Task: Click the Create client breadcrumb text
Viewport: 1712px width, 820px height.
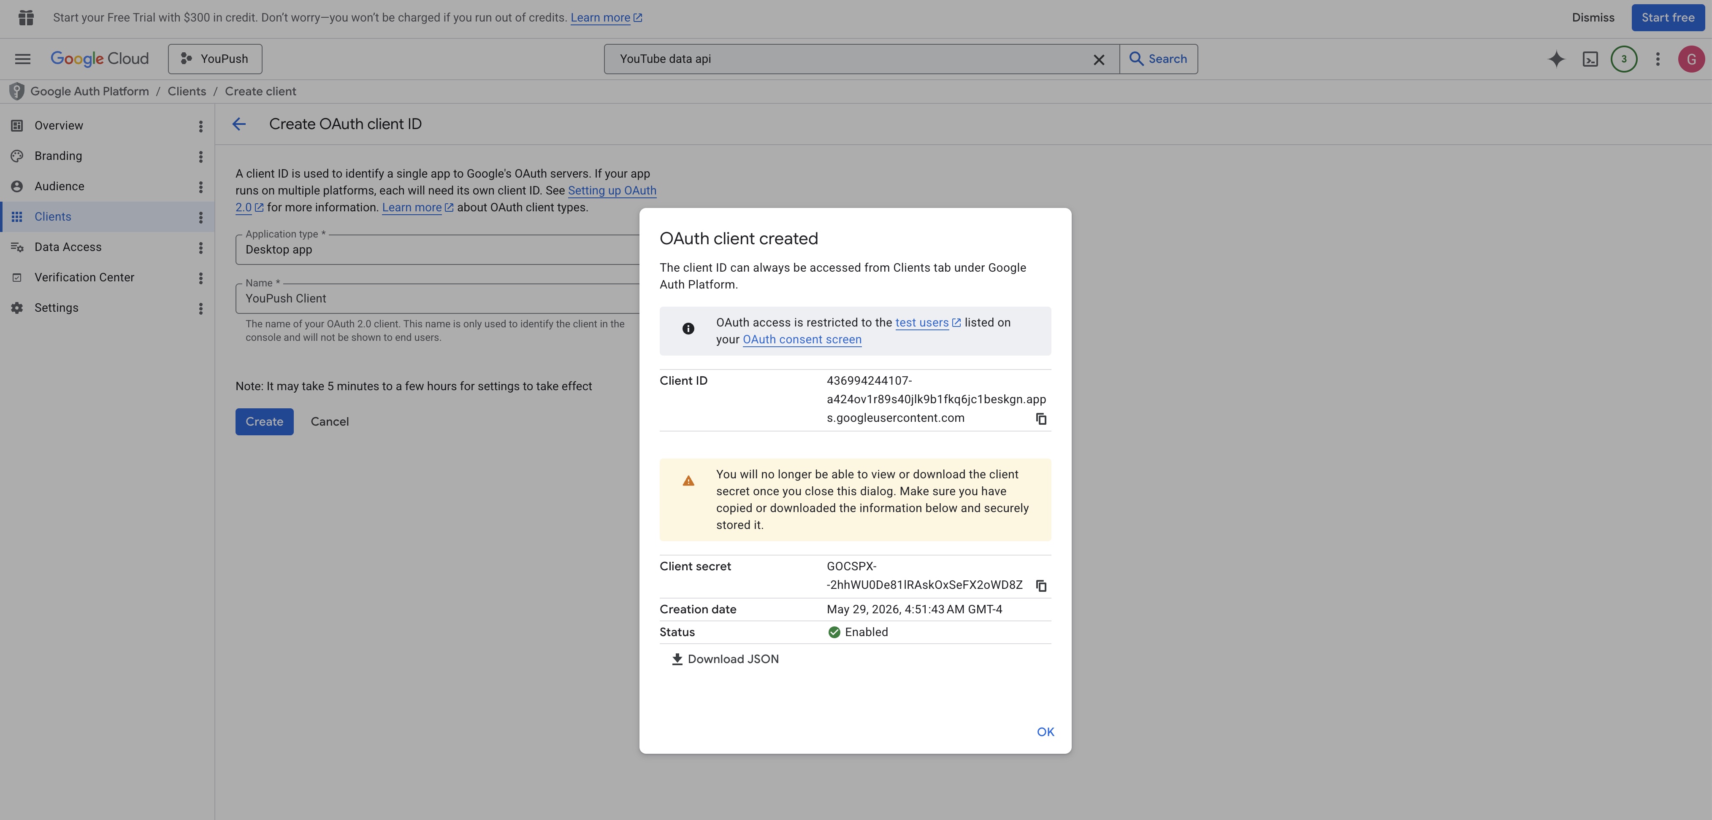Action: tap(260, 92)
